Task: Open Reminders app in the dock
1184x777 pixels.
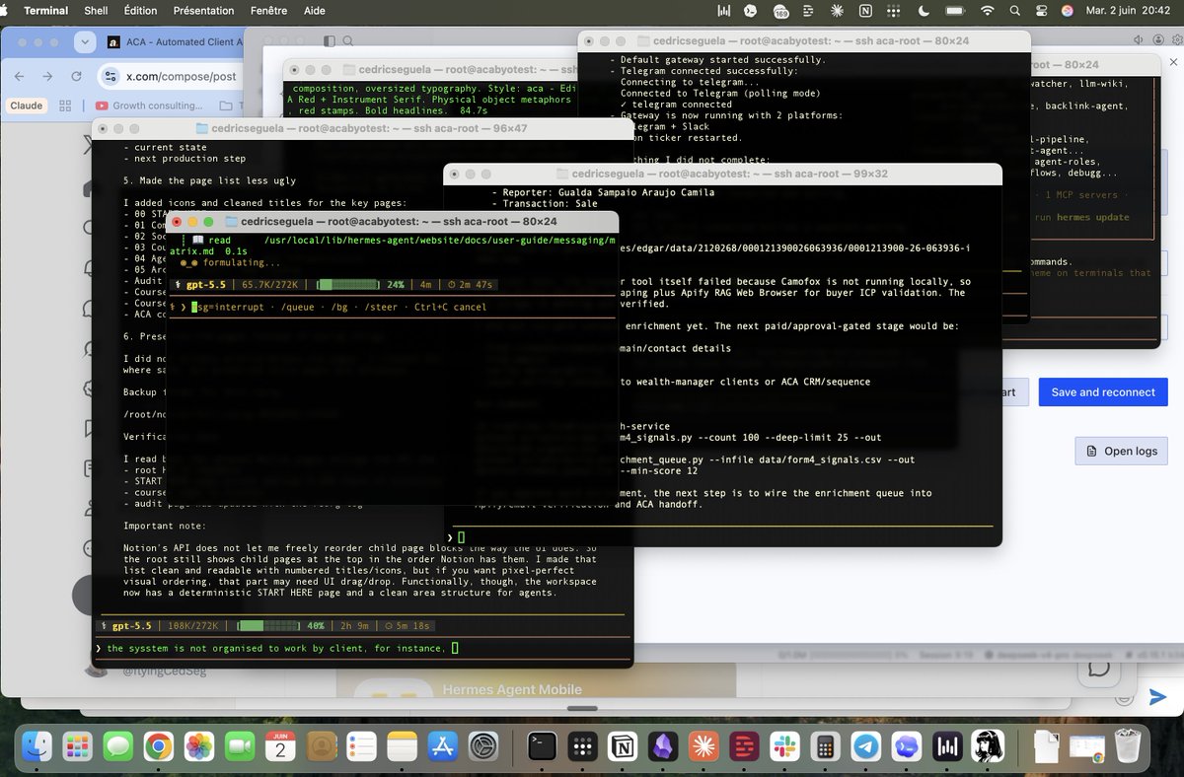Action: click(x=361, y=748)
